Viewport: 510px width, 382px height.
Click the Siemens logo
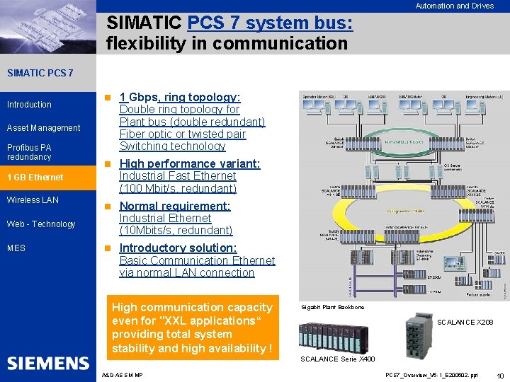point(48,363)
